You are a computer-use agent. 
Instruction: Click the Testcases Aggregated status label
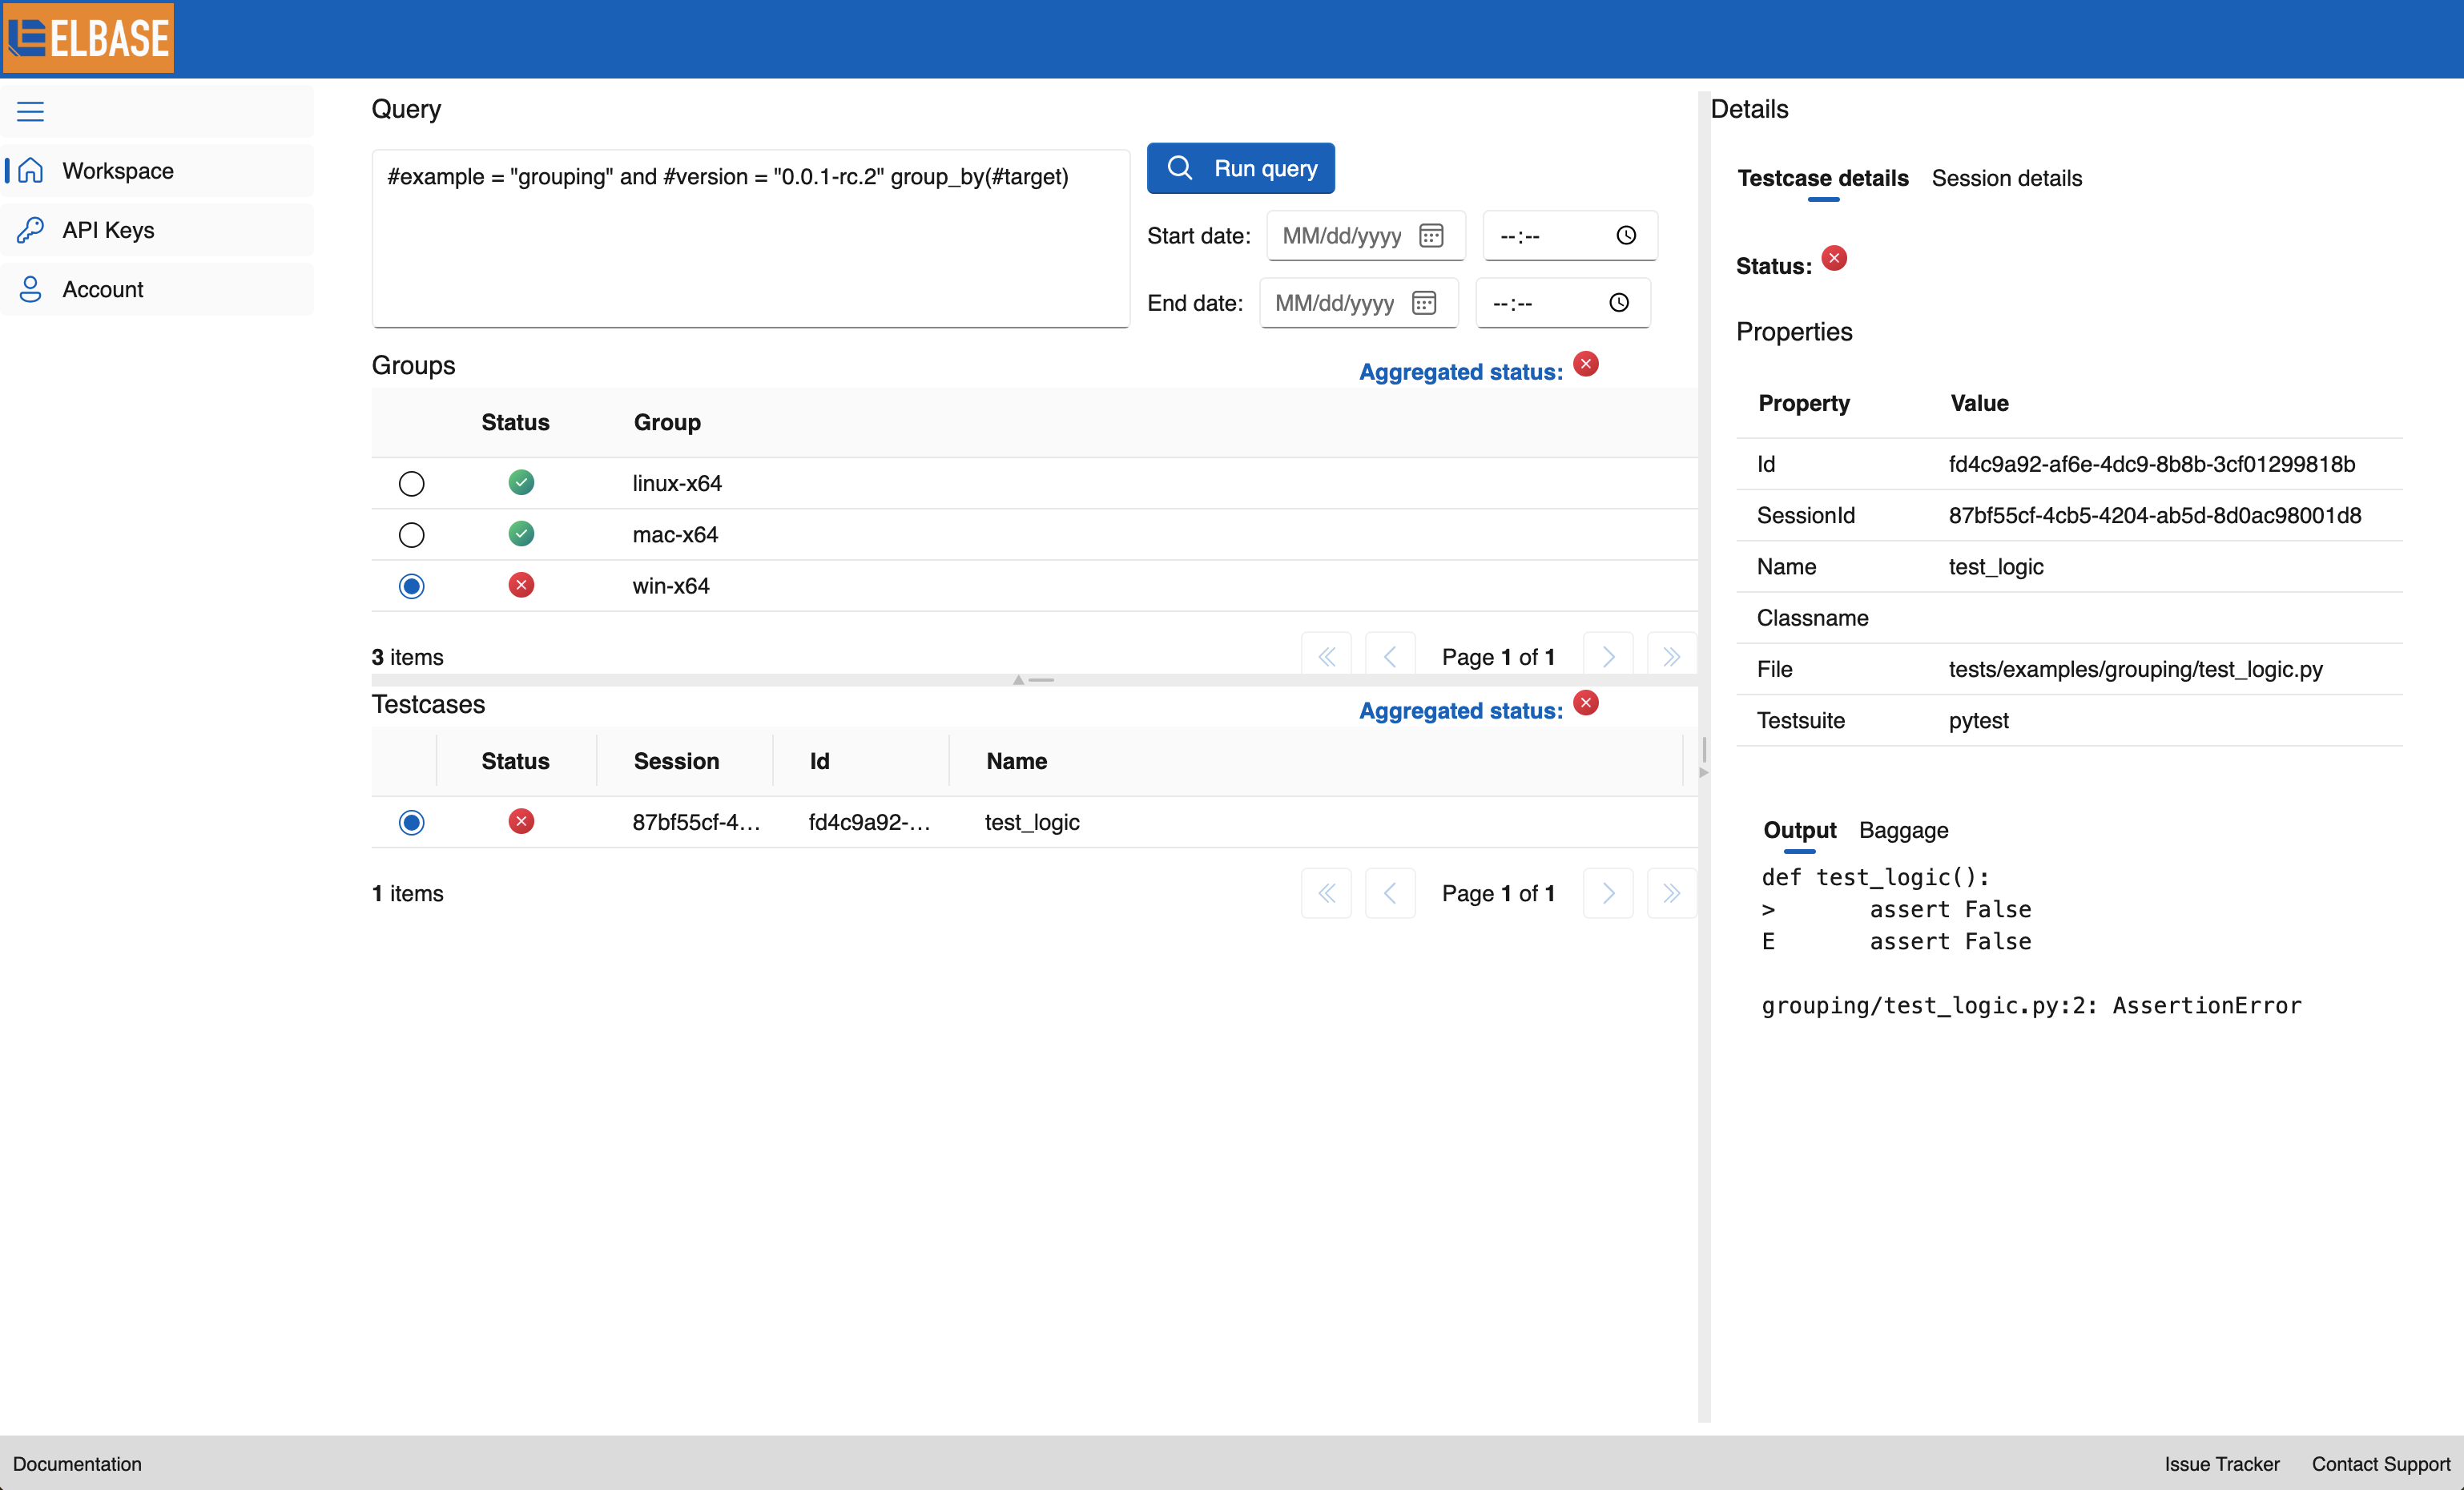[x=1460, y=711]
